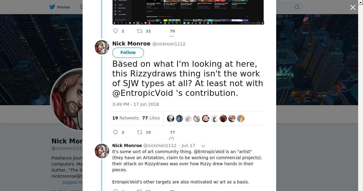Close the tweet overlay with X
This screenshot has height=191, width=363.
[x=353, y=7]
